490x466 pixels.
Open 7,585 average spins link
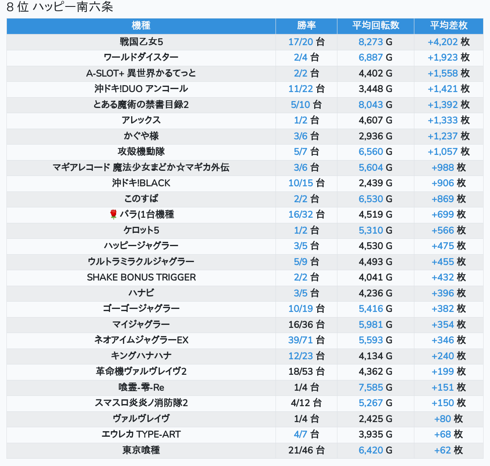click(x=371, y=387)
